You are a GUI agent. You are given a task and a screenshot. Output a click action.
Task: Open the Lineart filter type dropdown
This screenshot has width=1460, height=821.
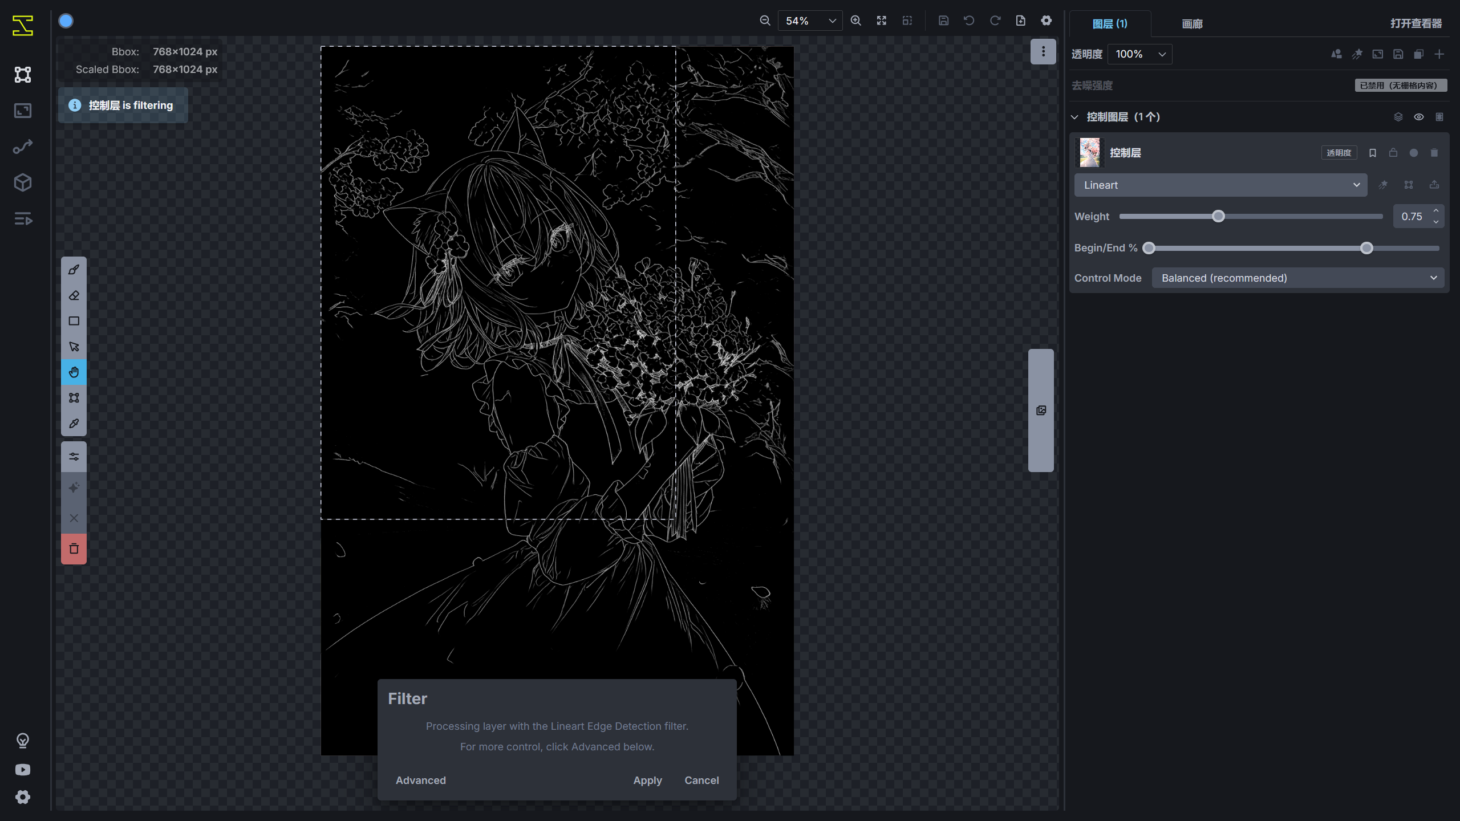pyautogui.click(x=1220, y=185)
